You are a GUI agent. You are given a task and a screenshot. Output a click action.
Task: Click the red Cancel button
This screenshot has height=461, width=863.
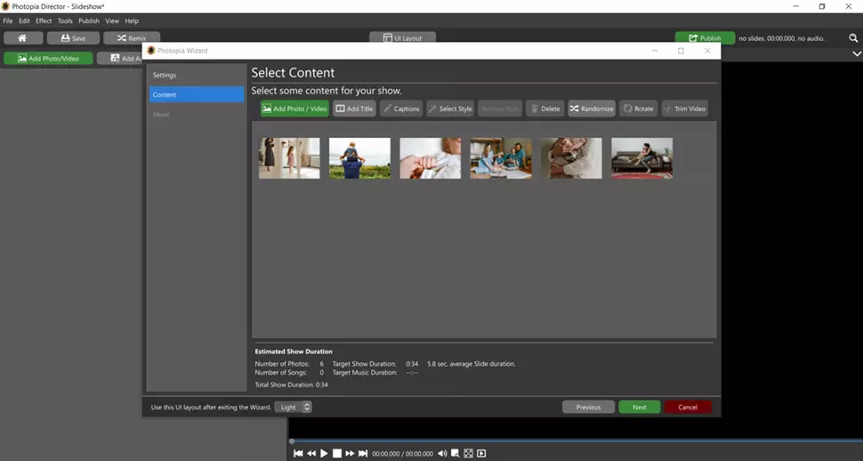click(x=687, y=407)
